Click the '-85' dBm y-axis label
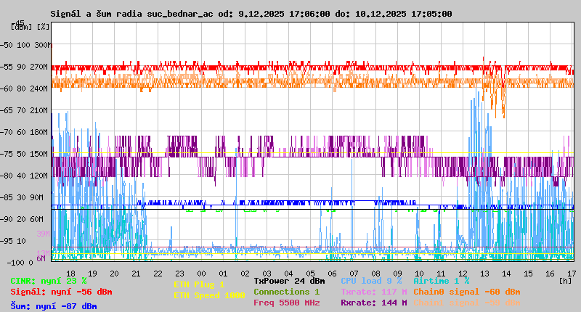Image resolution: width=581 pixels, height=312 pixels. pos(7,197)
